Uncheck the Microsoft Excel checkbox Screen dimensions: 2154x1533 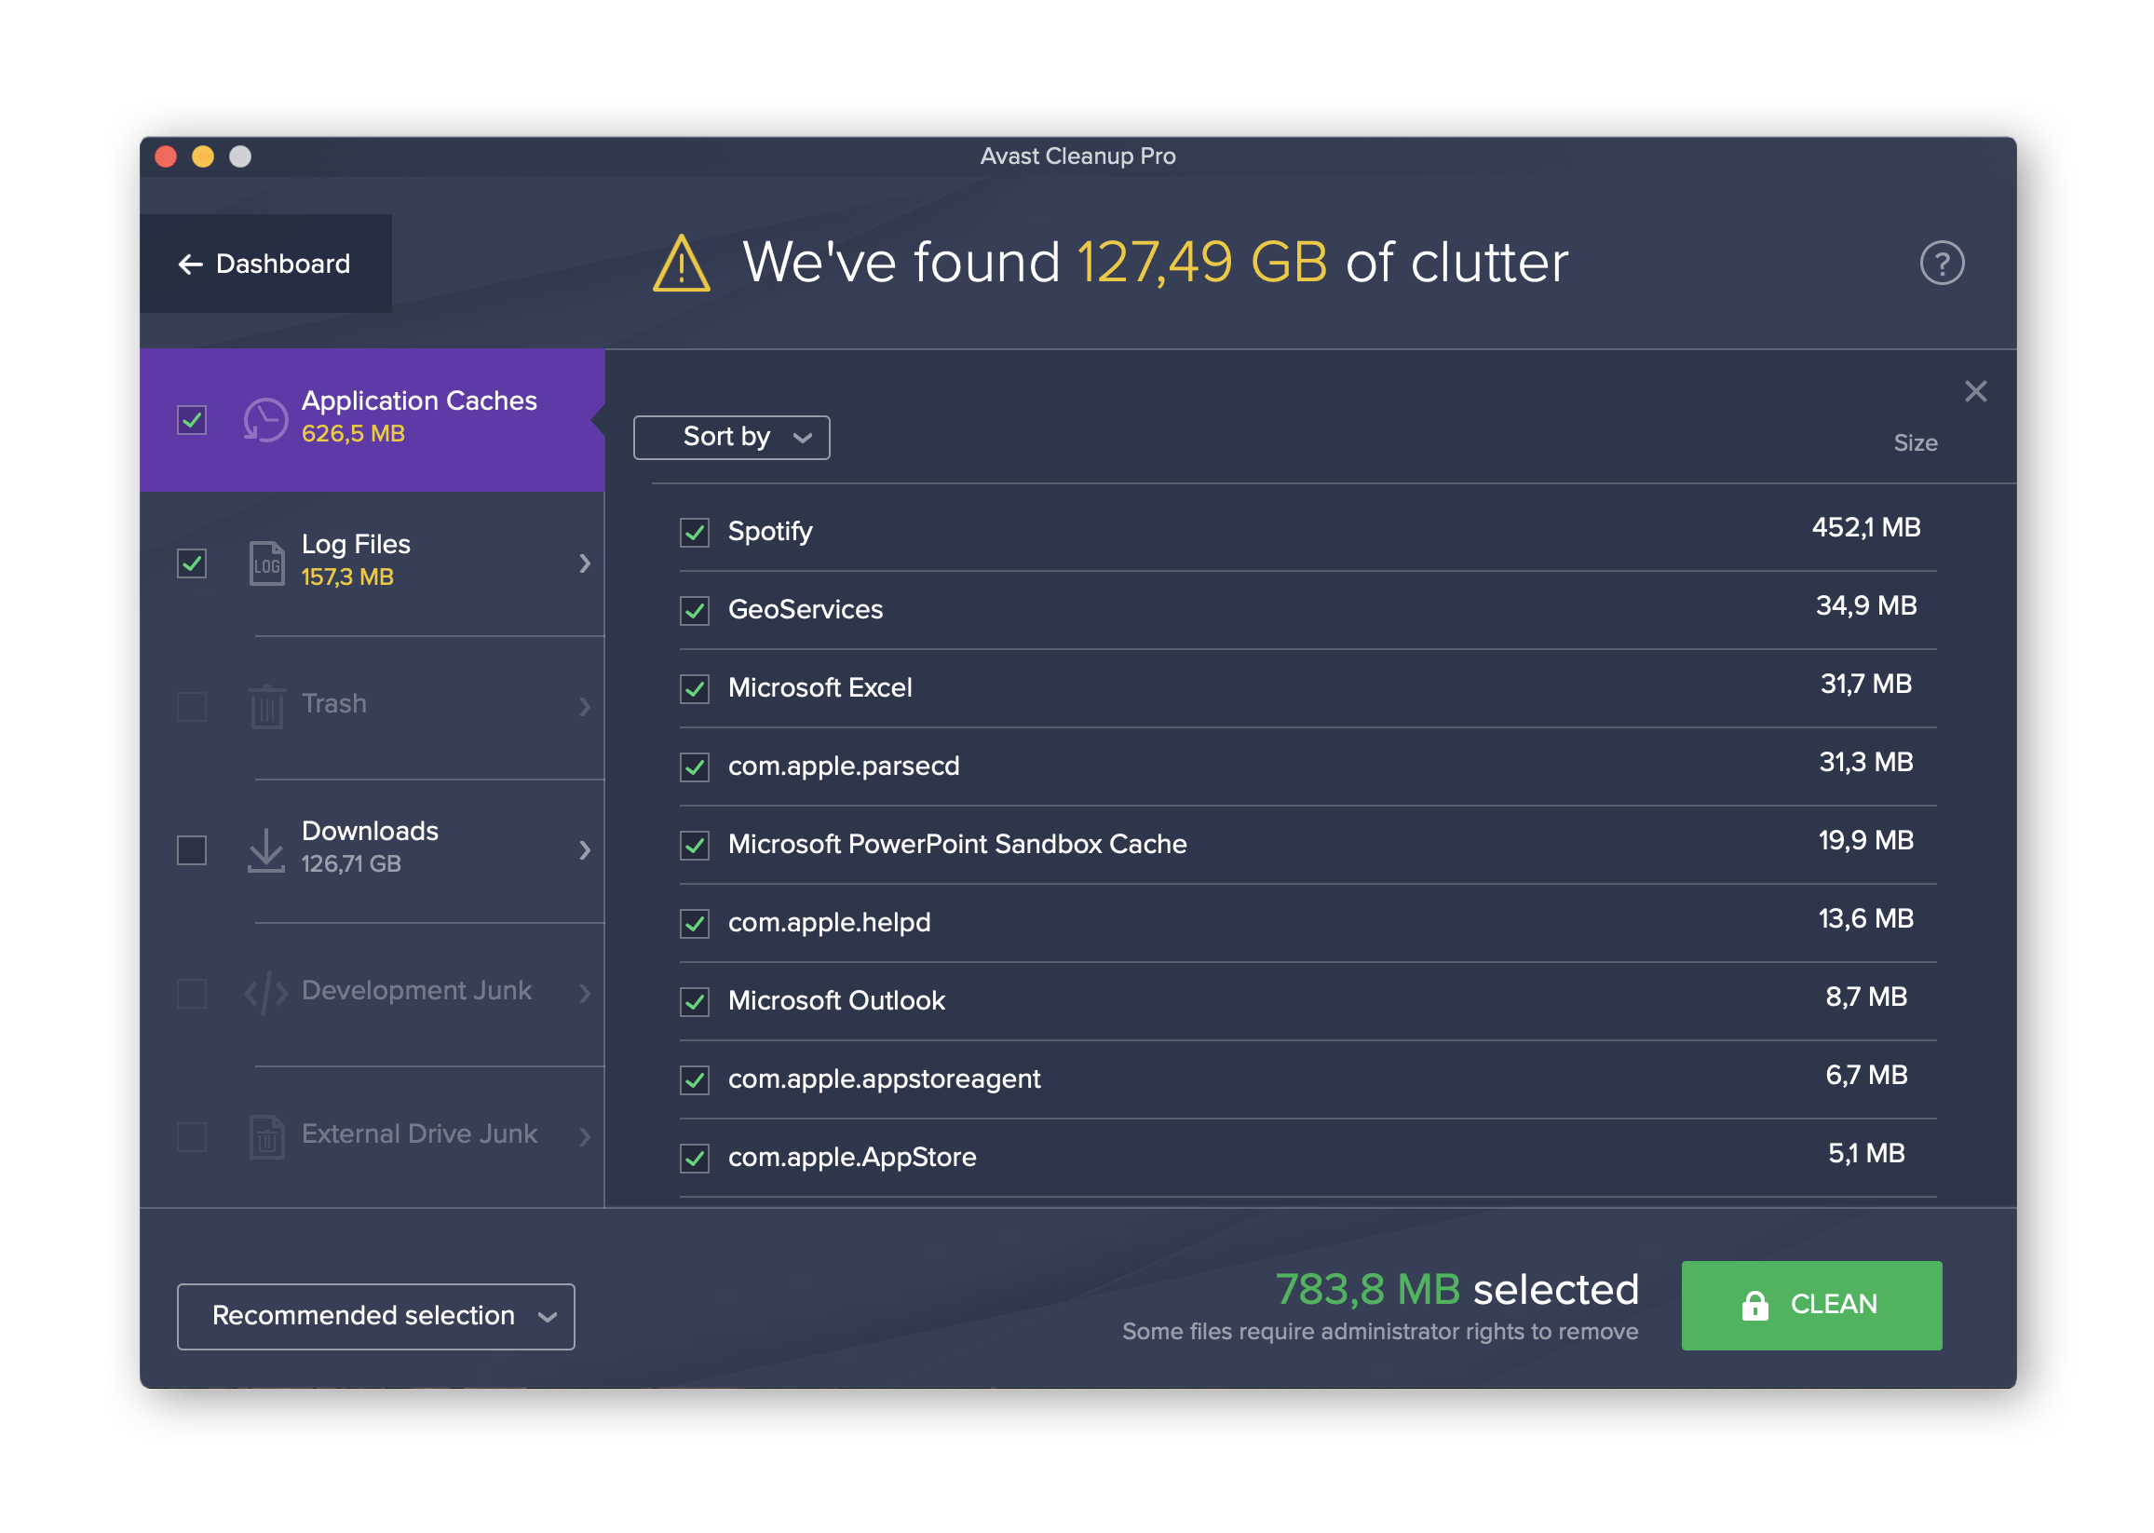pos(695,689)
